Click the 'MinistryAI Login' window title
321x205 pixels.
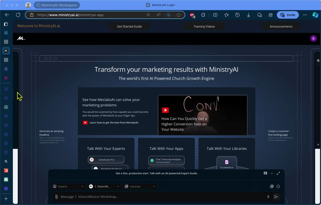[163, 5]
